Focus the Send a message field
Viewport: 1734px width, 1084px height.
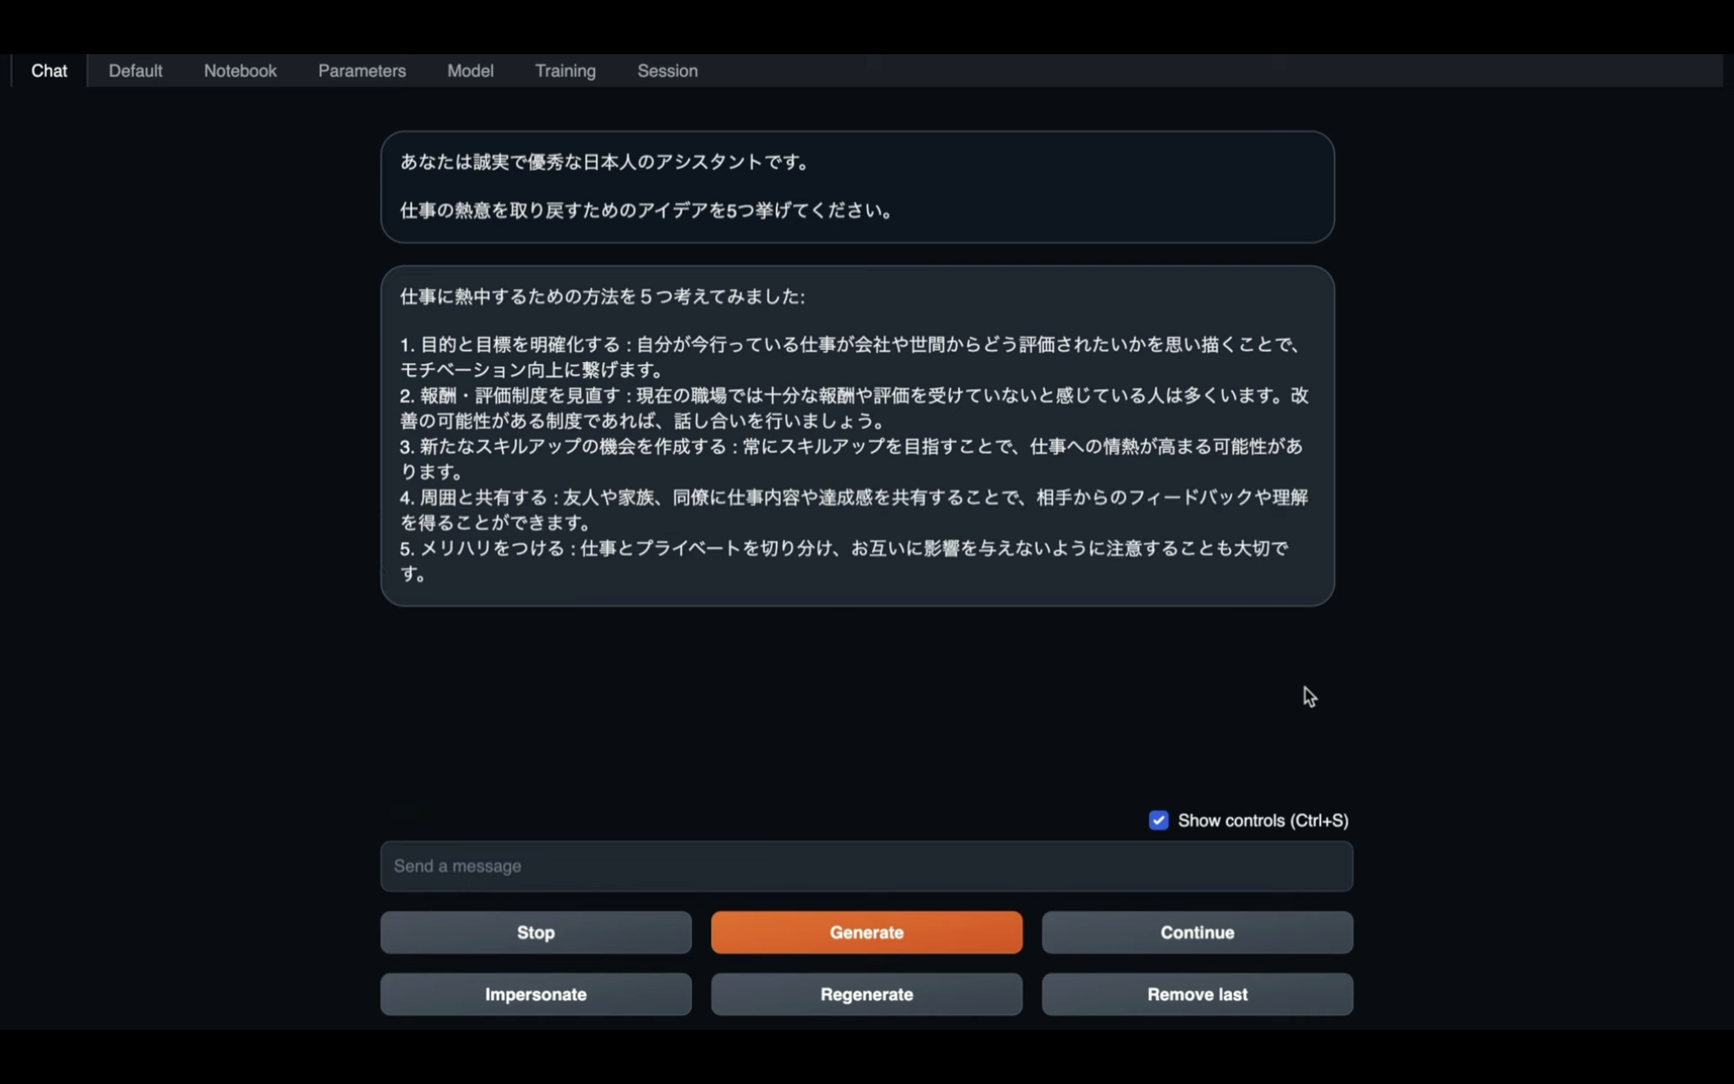(866, 866)
